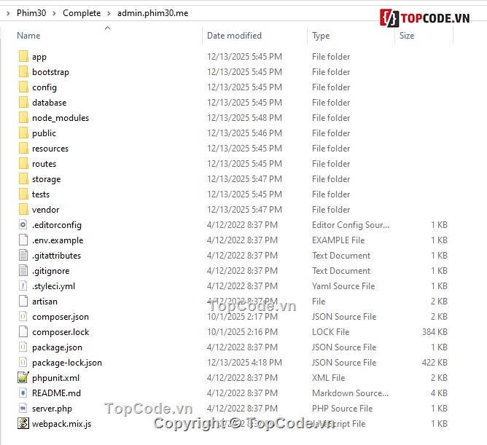
Task: Click the .editorconfig file icon
Action: [23, 225]
